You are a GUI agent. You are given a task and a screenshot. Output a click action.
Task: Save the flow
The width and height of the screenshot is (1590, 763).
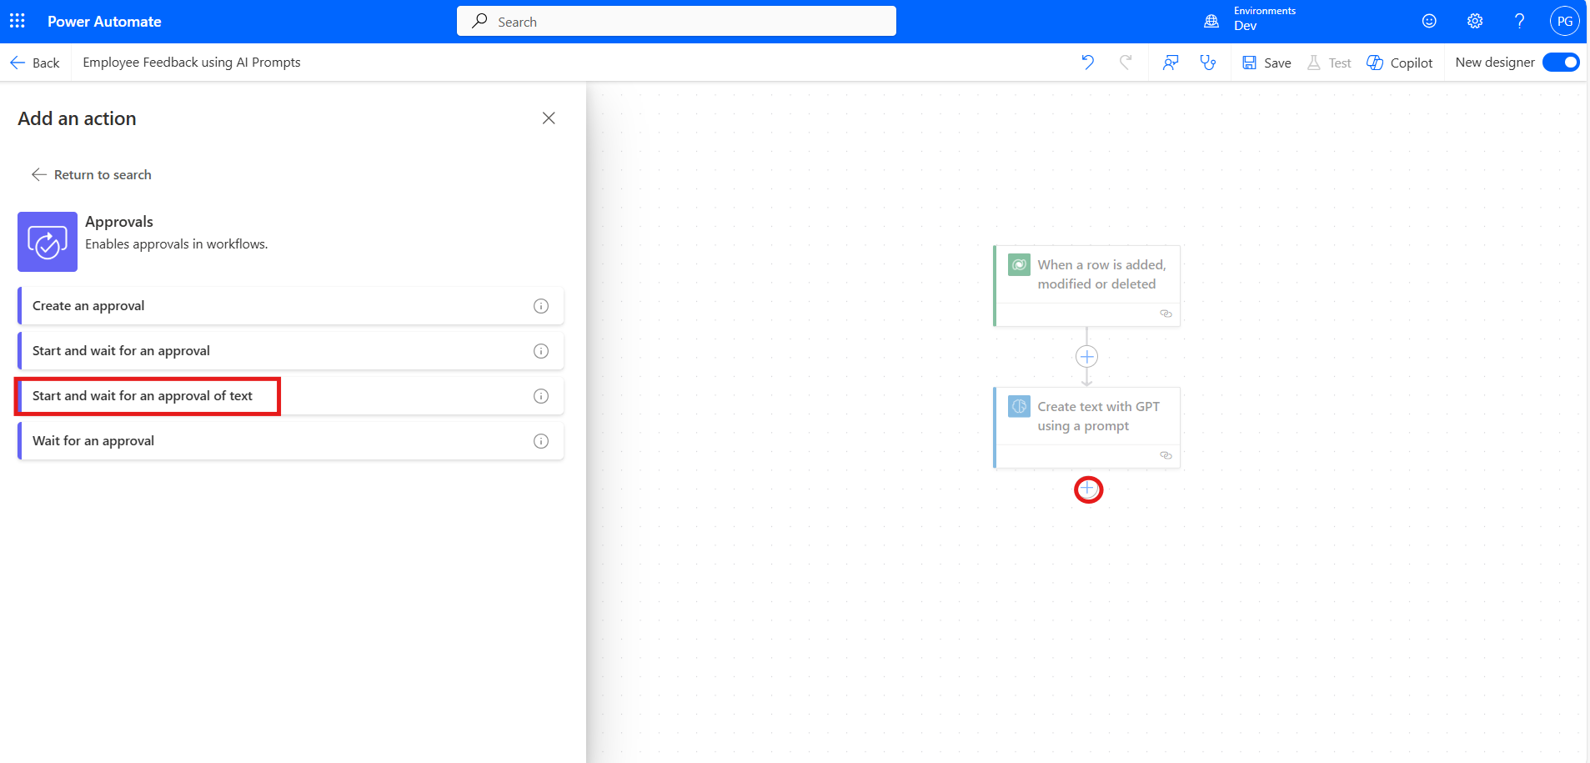point(1266,63)
